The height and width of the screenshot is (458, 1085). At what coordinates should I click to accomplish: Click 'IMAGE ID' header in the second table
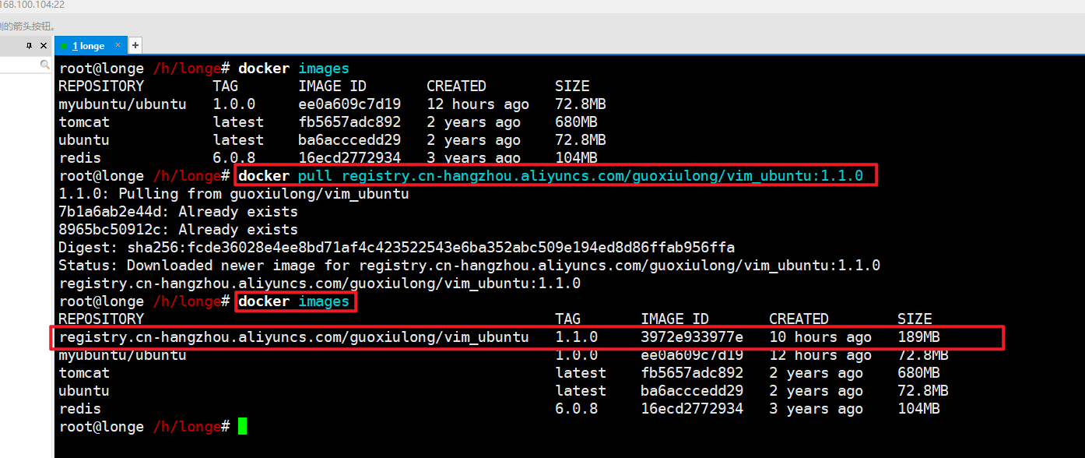(675, 319)
